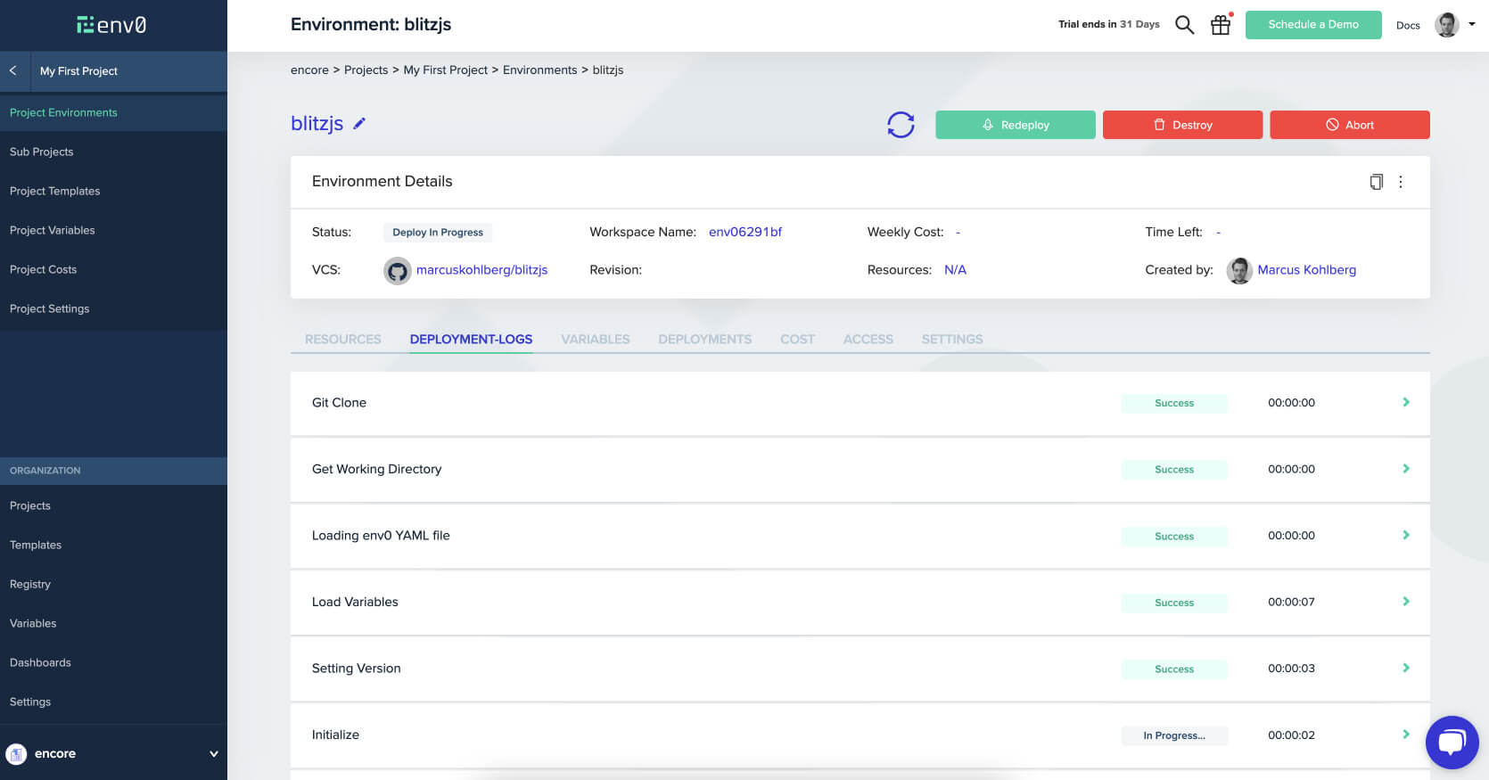Screen dimensions: 1489x780
Task: Open organization Settings in sidebar
Action: 113,702
